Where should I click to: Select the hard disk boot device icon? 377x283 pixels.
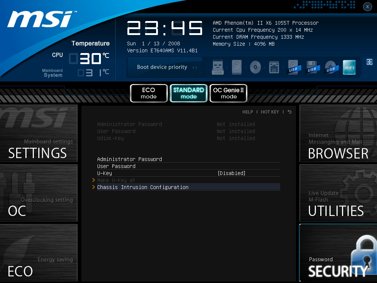point(237,67)
